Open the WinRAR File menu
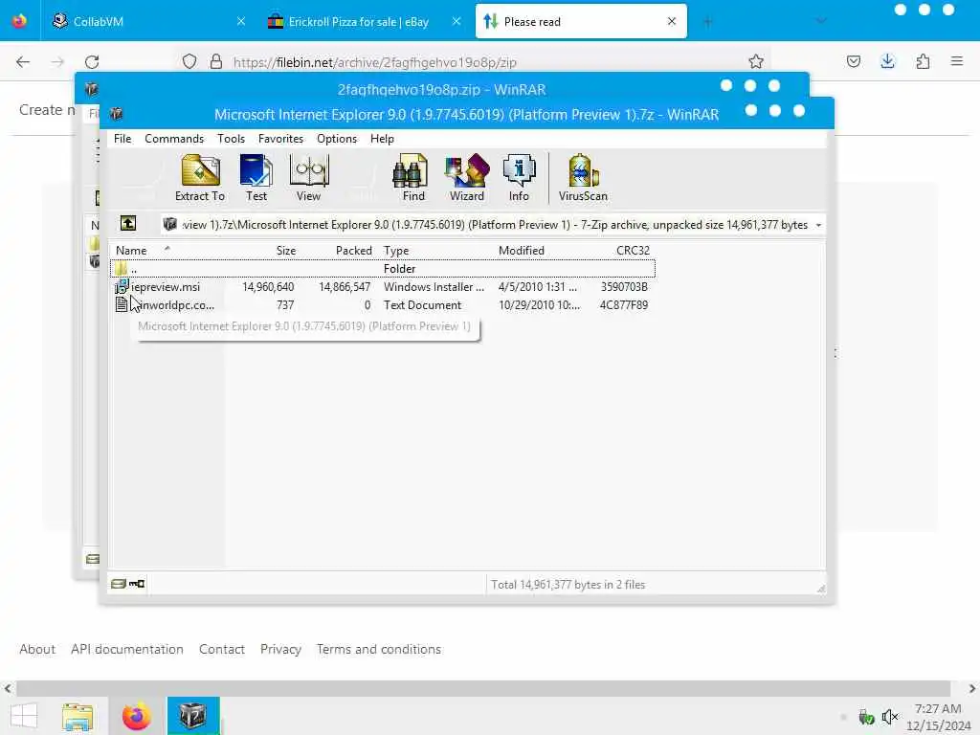Screen dimensions: 980x735 pos(122,139)
